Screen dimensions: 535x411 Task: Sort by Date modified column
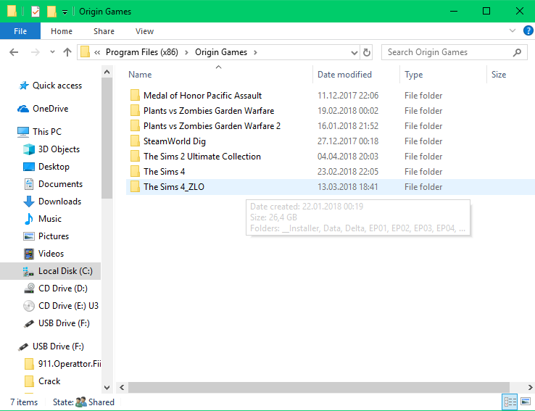pos(344,75)
